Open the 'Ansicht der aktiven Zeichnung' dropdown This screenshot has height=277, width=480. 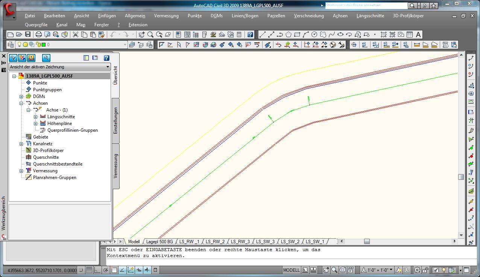(60, 67)
